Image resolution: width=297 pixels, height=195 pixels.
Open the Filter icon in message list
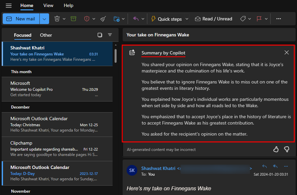tap(110, 35)
